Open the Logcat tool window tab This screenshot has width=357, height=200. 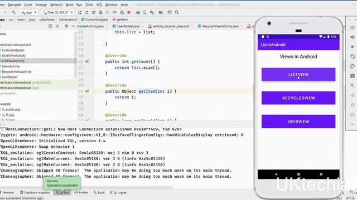pos(118,193)
